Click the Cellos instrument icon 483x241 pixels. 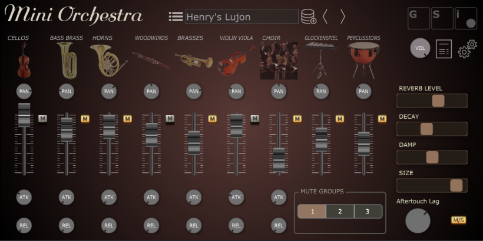point(24,61)
